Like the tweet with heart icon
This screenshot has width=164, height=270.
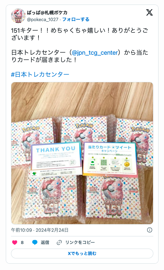click(x=15, y=242)
